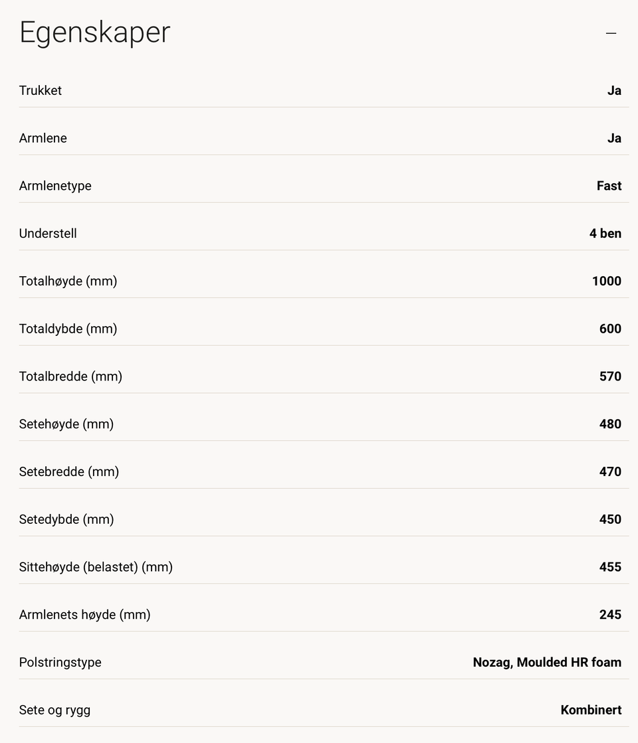Click the Sete og rygg Kombinert value
Viewport: 638px width, 743px height.
tap(591, 710)
